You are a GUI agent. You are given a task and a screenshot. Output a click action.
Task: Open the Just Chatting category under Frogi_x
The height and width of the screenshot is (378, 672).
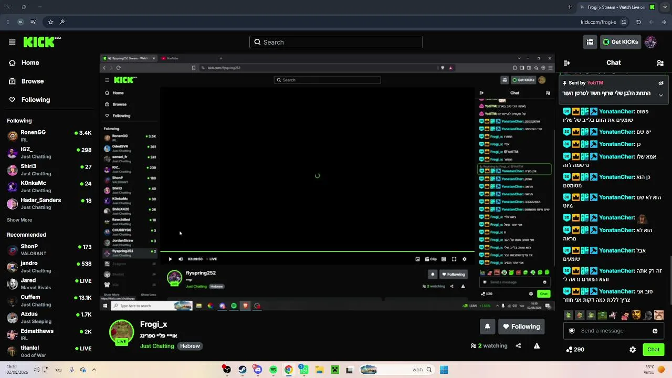[157, 346]
